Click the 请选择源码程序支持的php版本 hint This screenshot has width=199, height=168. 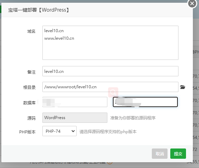coord(108,132)
